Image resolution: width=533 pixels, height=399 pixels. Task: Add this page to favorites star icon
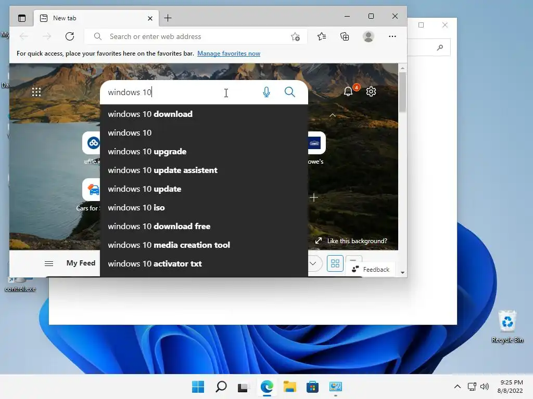pyautogui.click(x=295, y=37)
